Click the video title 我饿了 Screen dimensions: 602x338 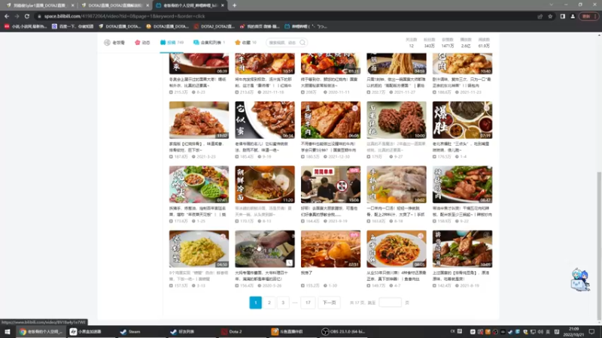(307, 273)
